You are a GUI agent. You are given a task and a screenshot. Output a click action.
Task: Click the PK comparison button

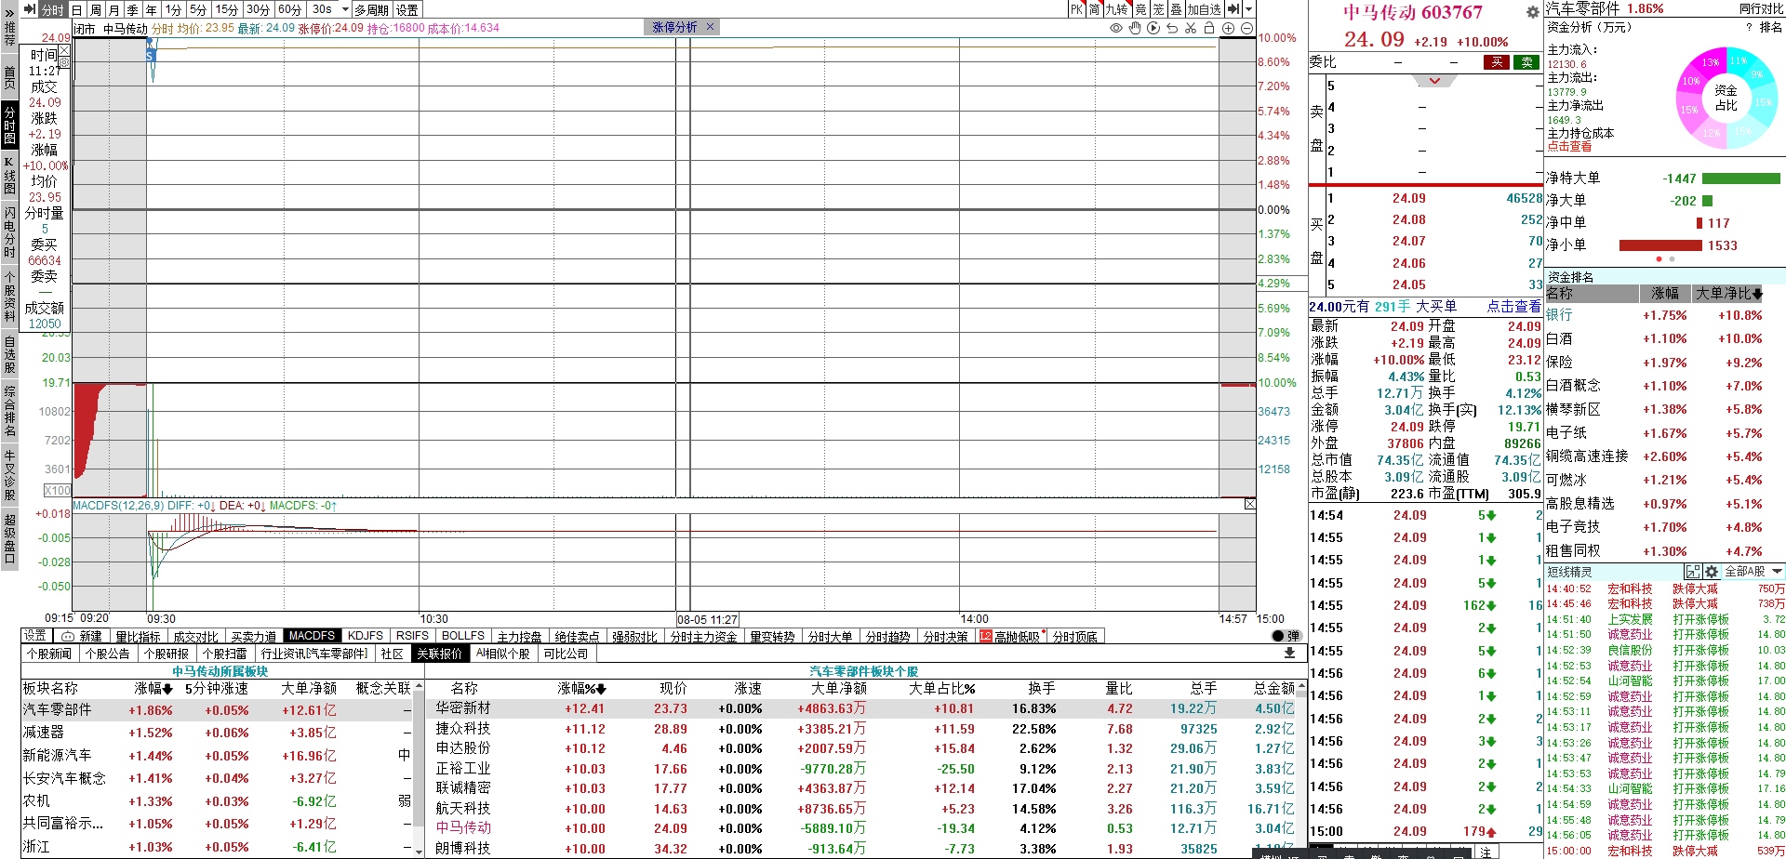point(1076,9)
